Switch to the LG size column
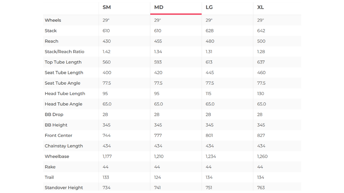 209,7
